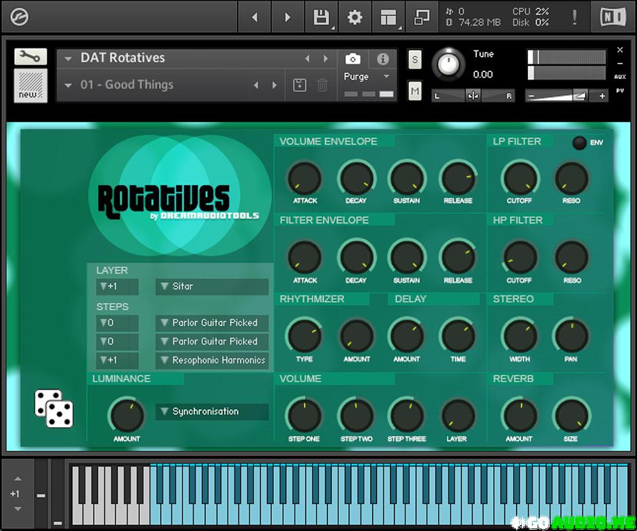The image size is (637, 531).
Task: Toggle the LP Filter ENV button
Action: [579, 143]
